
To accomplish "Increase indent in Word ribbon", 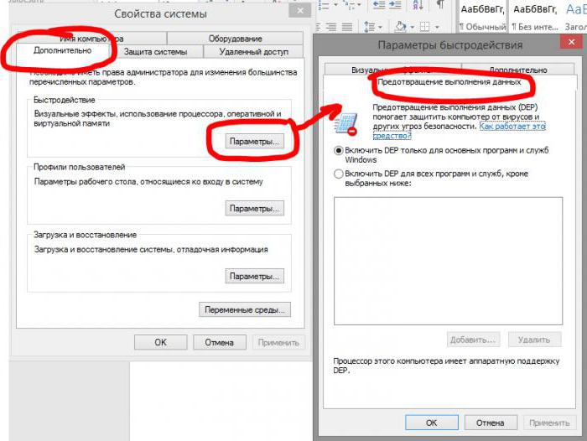I will click(395, 4).
